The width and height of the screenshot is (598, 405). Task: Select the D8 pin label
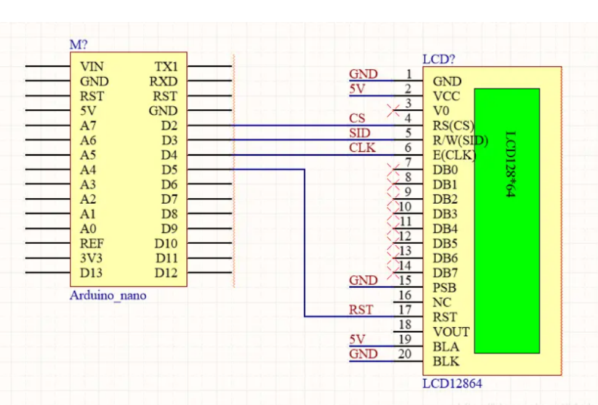point(169,214)
